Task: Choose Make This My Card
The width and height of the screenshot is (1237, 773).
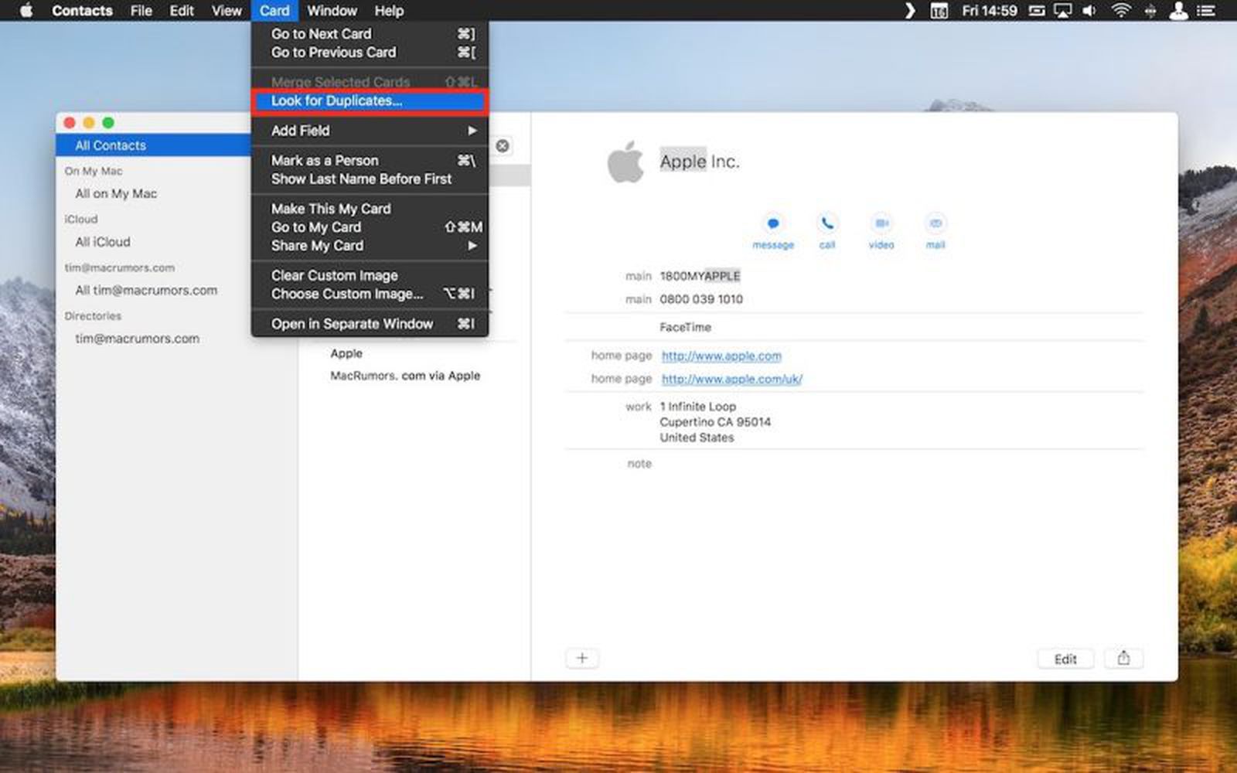Action: coord(331,209)
